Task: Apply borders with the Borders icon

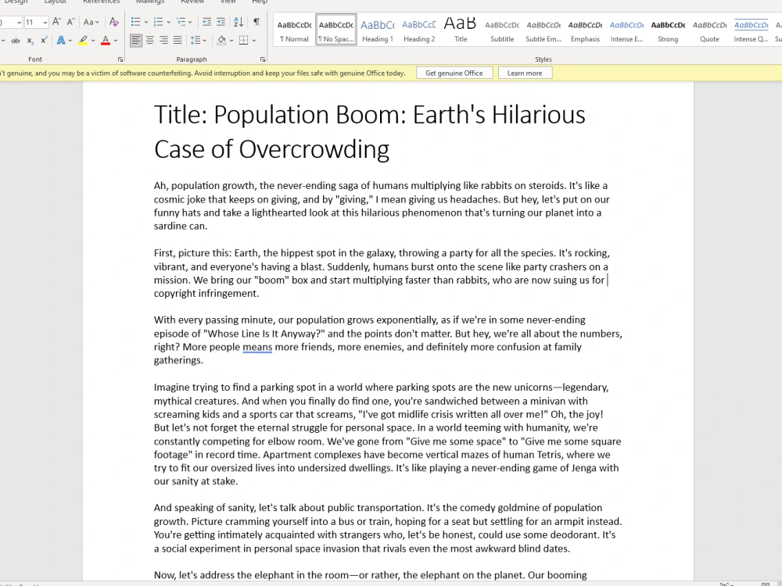Action: [243, 41]
